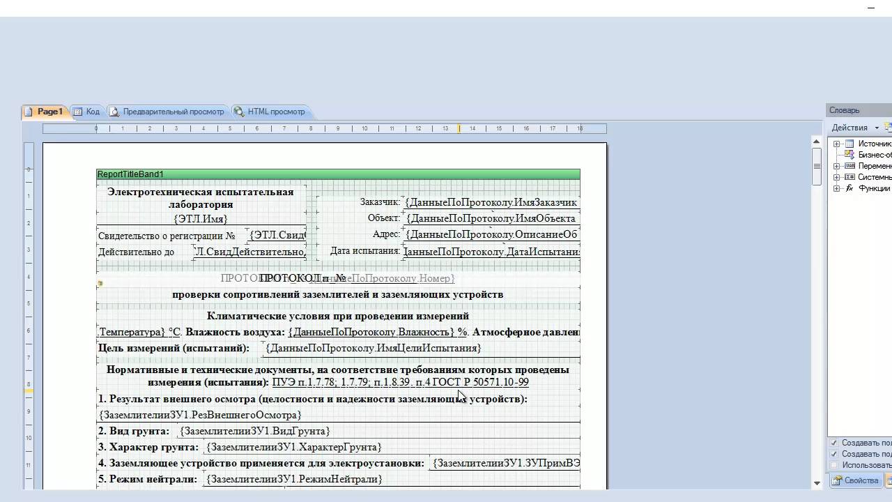Click the data source table icon
892x502 pixels.
[x=849, y=144]
